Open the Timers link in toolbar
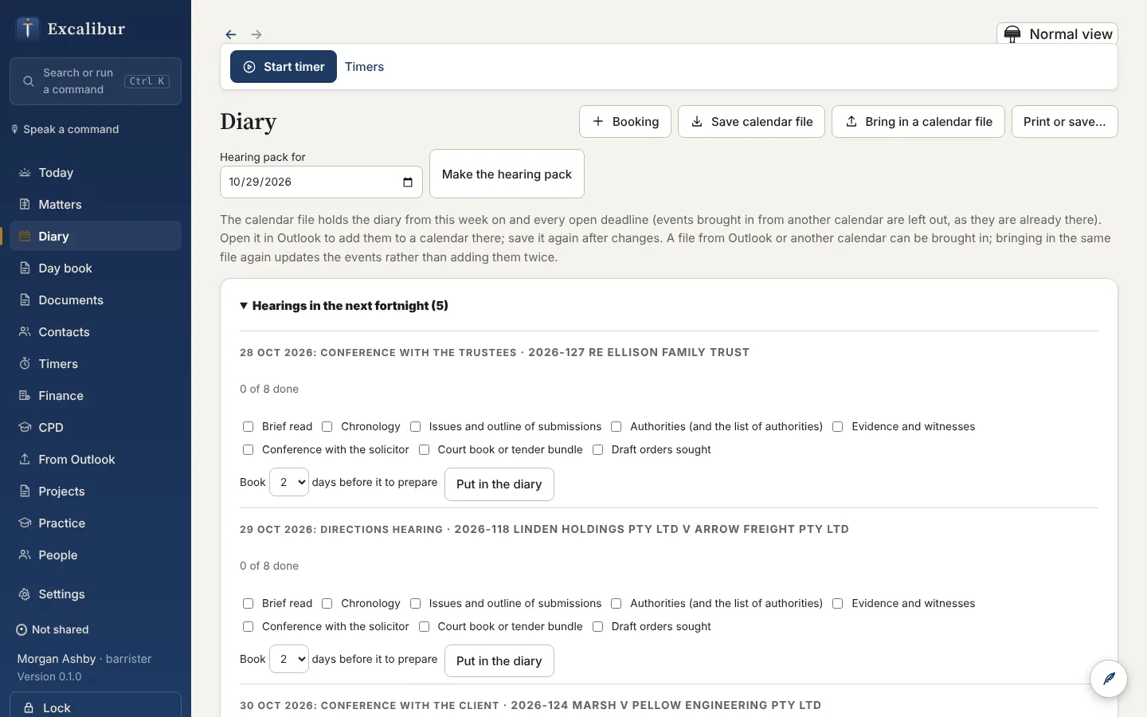1147x717 pixels. tap(364, 67)
